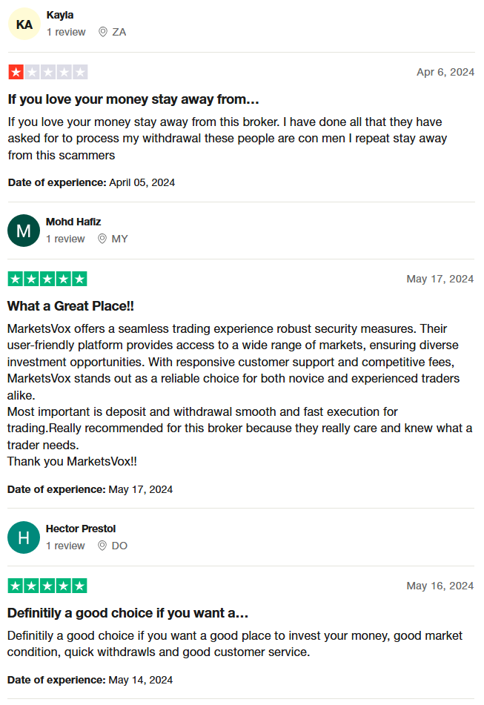The height and width of the screenshot is (705, 484).
Task: Click Hector Prestol's H avatar icon
Action: (24, 537)
